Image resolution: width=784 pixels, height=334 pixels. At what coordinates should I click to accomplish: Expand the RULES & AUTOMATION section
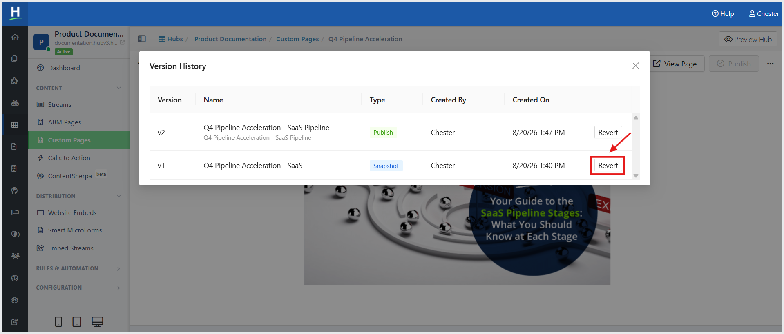click(x=119, y=268)
